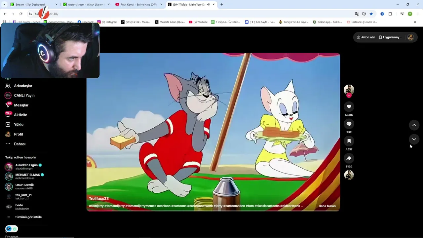Install the app from the address bar
The height and width of the screenshot is (238, 423).
pos(364,14)
